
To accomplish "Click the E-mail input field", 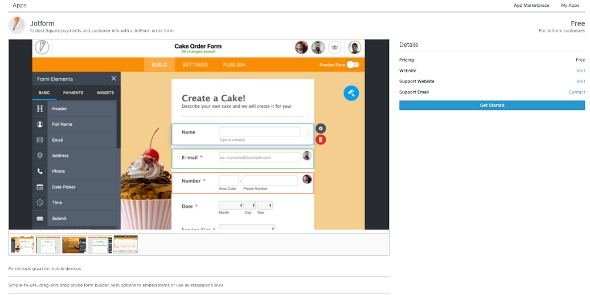I will pyautogui.click(x=260, y=158).
